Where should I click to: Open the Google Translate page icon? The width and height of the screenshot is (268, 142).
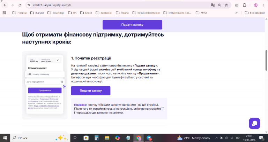pyautogui.click(x=213, y=5)
